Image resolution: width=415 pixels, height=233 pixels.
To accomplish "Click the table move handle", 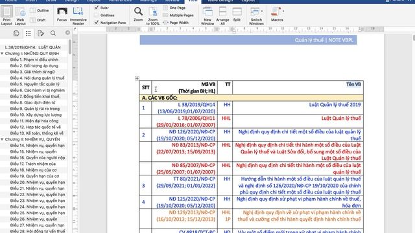I will coord(137,78).
